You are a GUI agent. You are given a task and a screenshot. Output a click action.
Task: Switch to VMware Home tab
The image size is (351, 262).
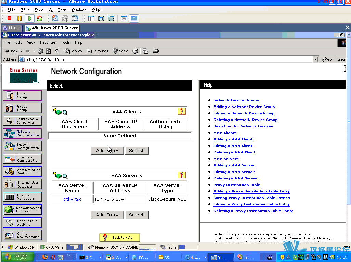(12, 28)
